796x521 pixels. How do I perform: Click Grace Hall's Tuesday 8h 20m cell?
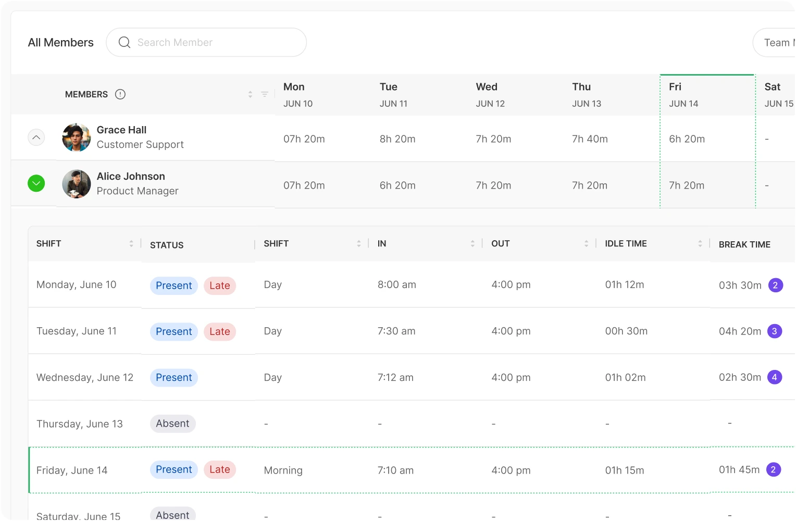click(x=397, y=139)
